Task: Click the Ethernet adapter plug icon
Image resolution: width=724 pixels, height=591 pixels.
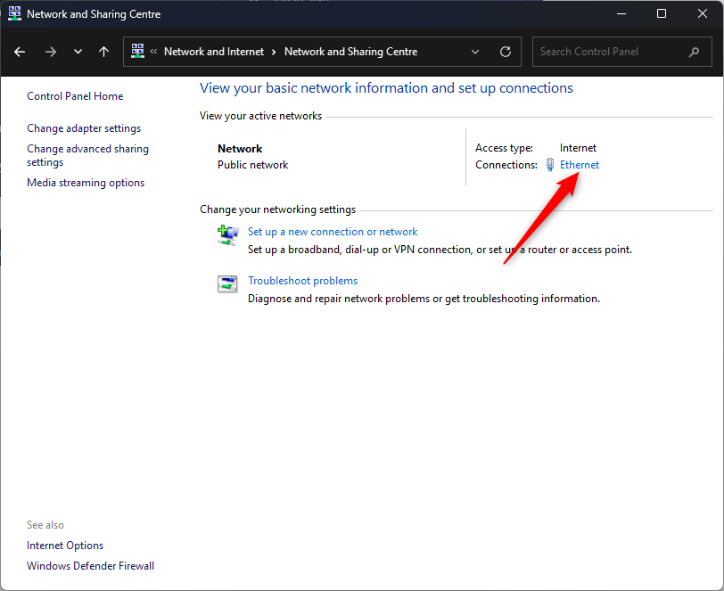Action: [x=549, y=165]
